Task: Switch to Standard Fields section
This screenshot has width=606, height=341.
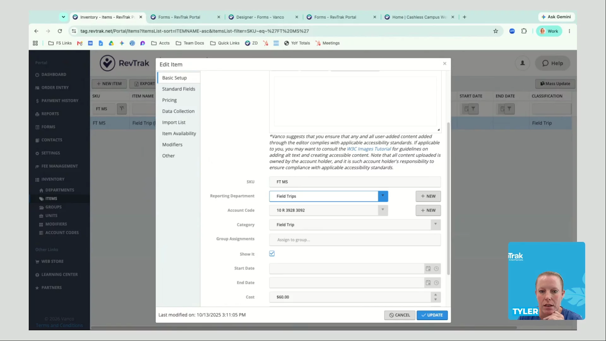Action: point(179,89)
